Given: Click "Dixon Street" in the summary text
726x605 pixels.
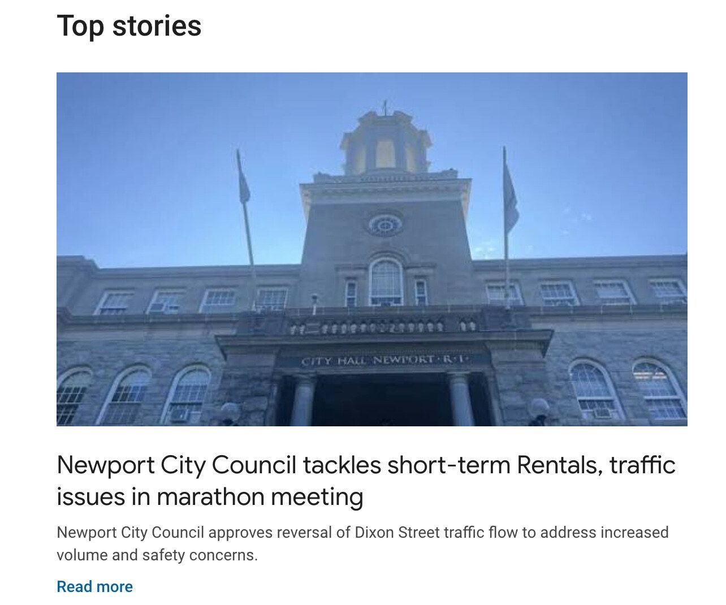Looking at the screenshot, I should [x=397, y=533].
